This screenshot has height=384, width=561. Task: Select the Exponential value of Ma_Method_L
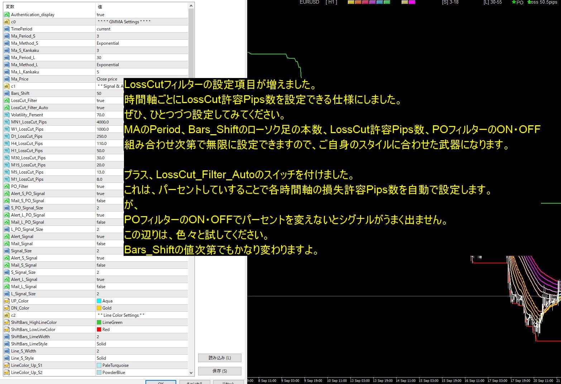(x=108, y=65)
